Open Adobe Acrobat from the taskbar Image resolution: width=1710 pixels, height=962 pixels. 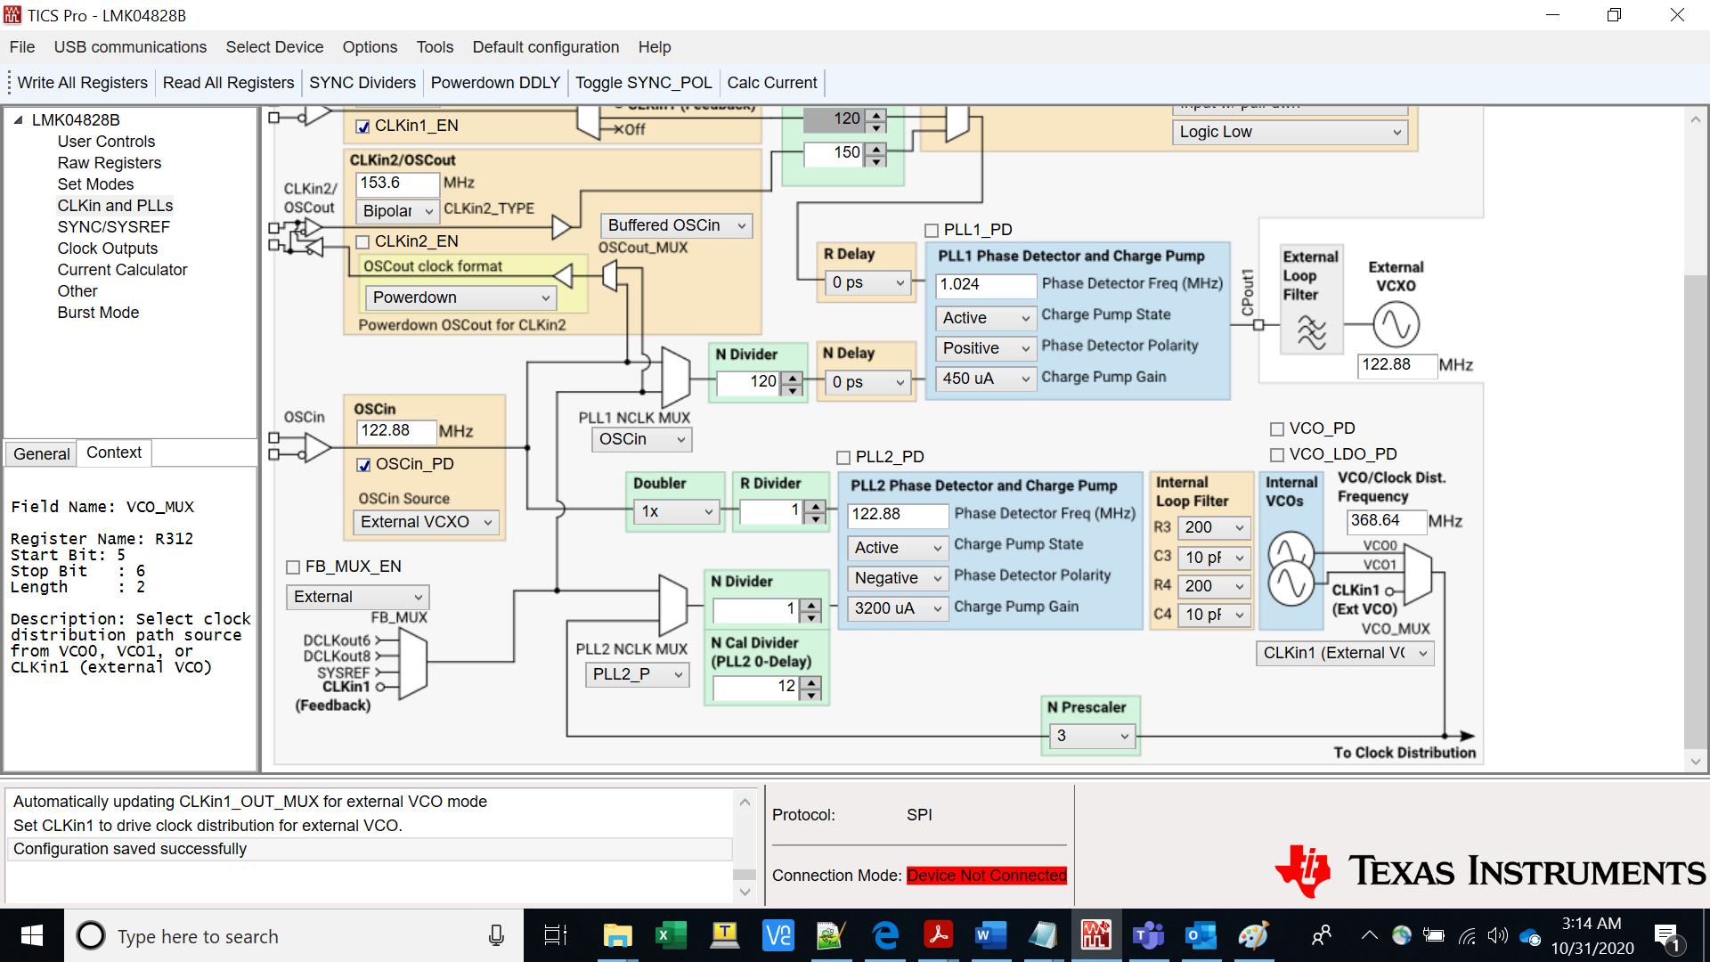tap(937, 935)
